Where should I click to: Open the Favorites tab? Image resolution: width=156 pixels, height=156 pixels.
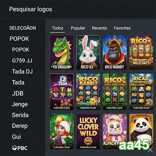point(122,28)
